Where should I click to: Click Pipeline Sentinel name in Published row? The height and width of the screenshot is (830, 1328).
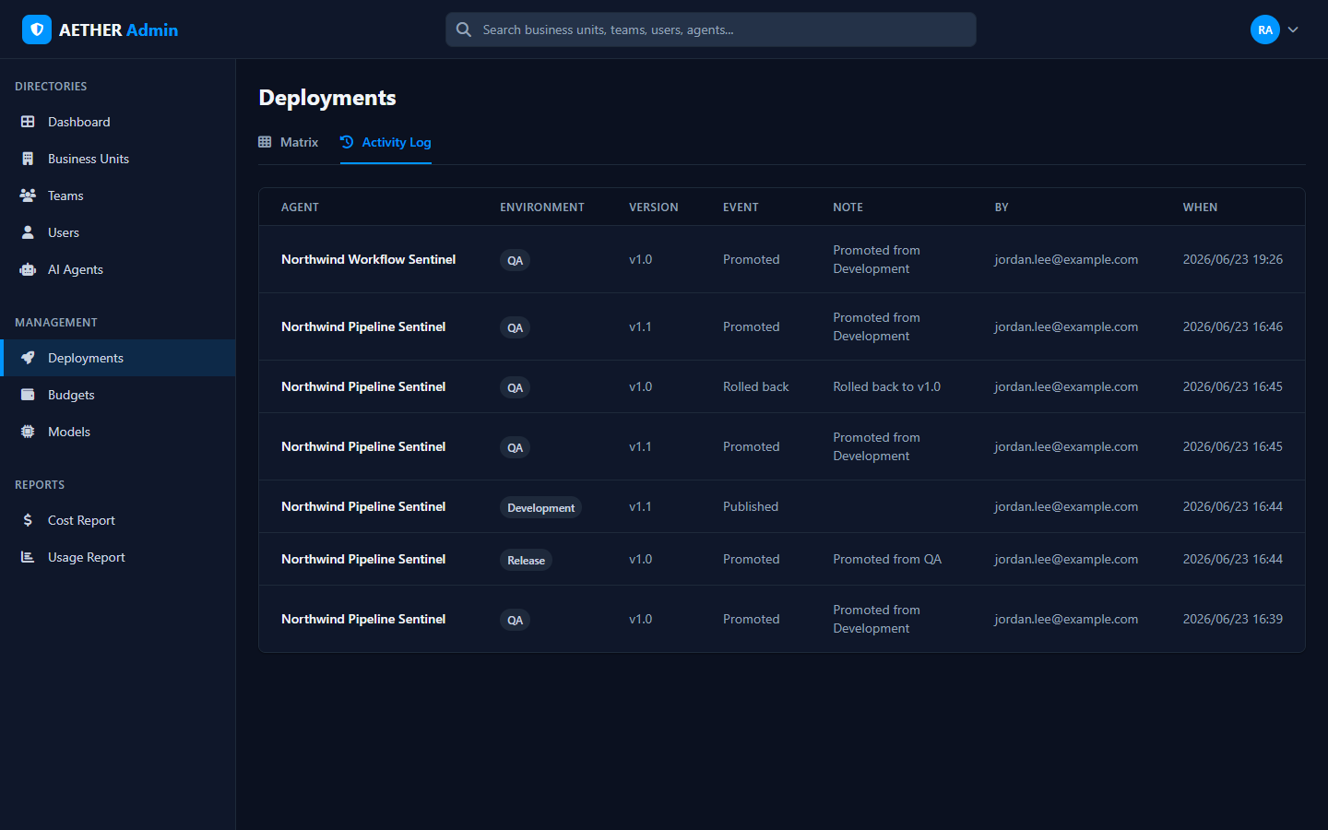[x=363, y=506]
